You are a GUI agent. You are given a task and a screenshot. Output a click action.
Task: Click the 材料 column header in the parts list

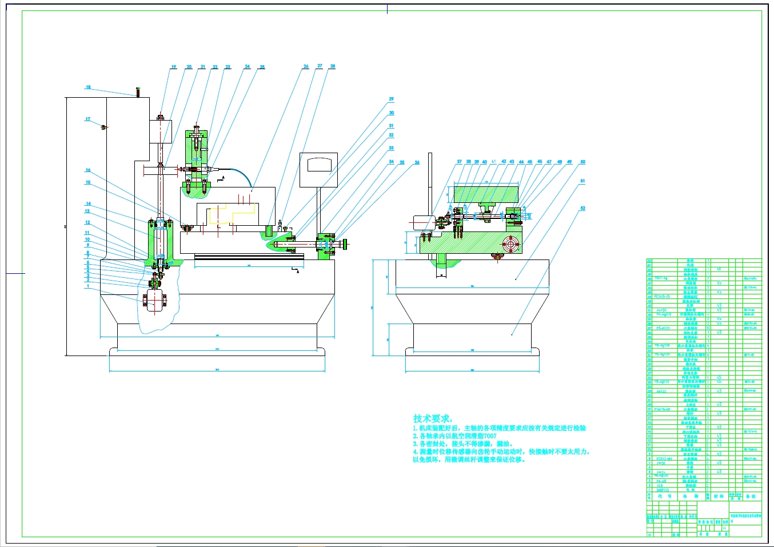(719, 497)
